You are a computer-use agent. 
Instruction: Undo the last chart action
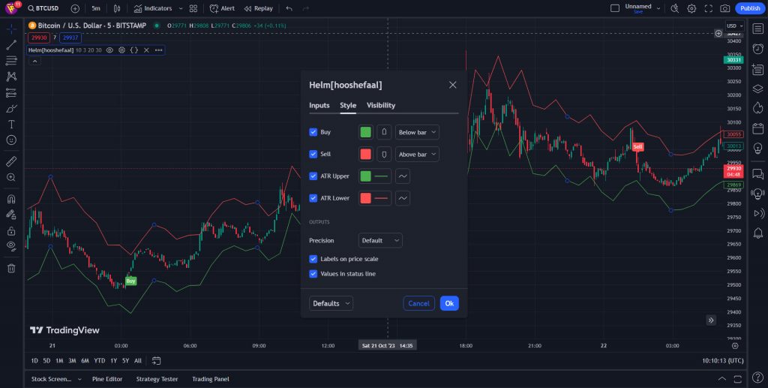(289, 8)
